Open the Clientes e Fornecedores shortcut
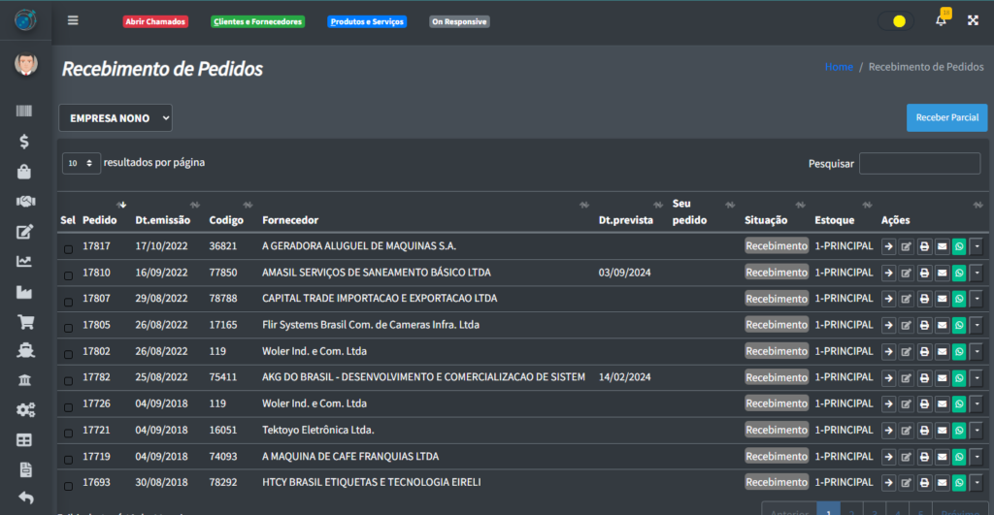994x515 pixels. tap(257, 21)
